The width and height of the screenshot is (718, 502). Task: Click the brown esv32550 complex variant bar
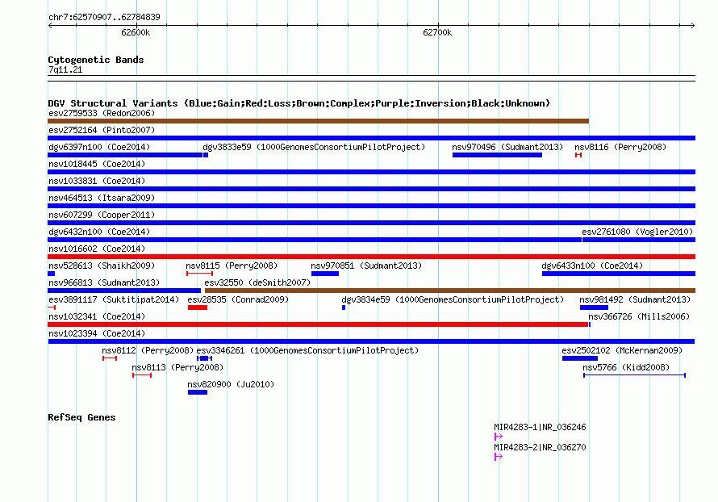[x=450, y=291]
